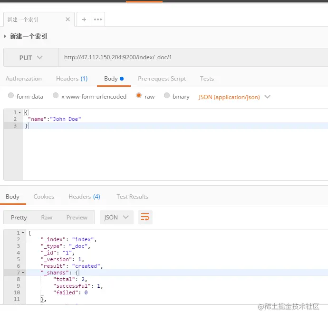The height and width of the screenshot is (319, 328).
Task: Open the response Cookies tab
Action: (44, 197)
